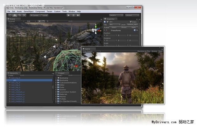
Task: Open the Window menu
Action: tap(72, 11)
